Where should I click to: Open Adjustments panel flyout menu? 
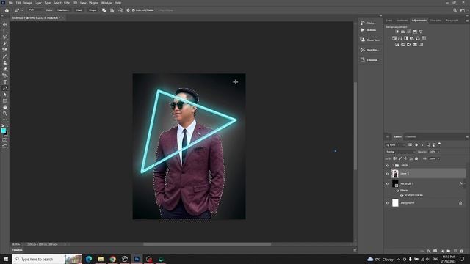pyautogui.click(x=467, y=21)
